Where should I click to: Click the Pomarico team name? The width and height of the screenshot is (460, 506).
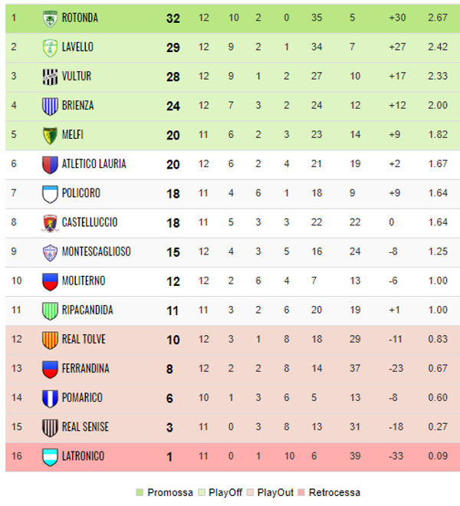82,398
